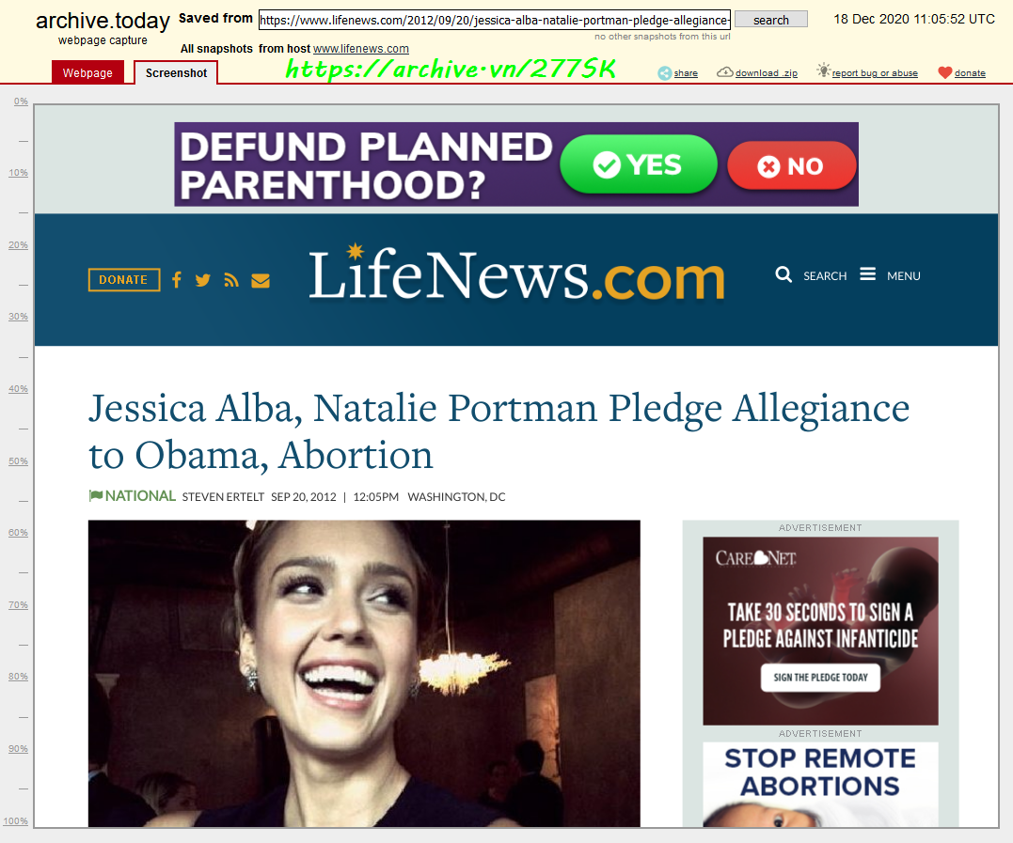Click the email envelope icon
The width and height of the screenshot is (1013, 843).
pos(261,281)
